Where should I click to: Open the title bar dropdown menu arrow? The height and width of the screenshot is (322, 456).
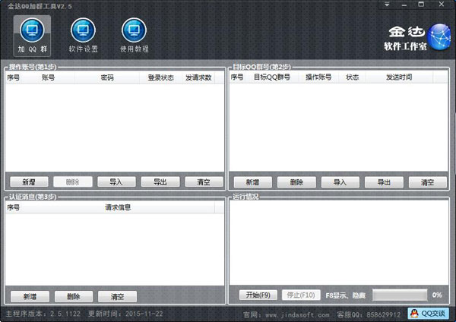(x=387, y=5)
